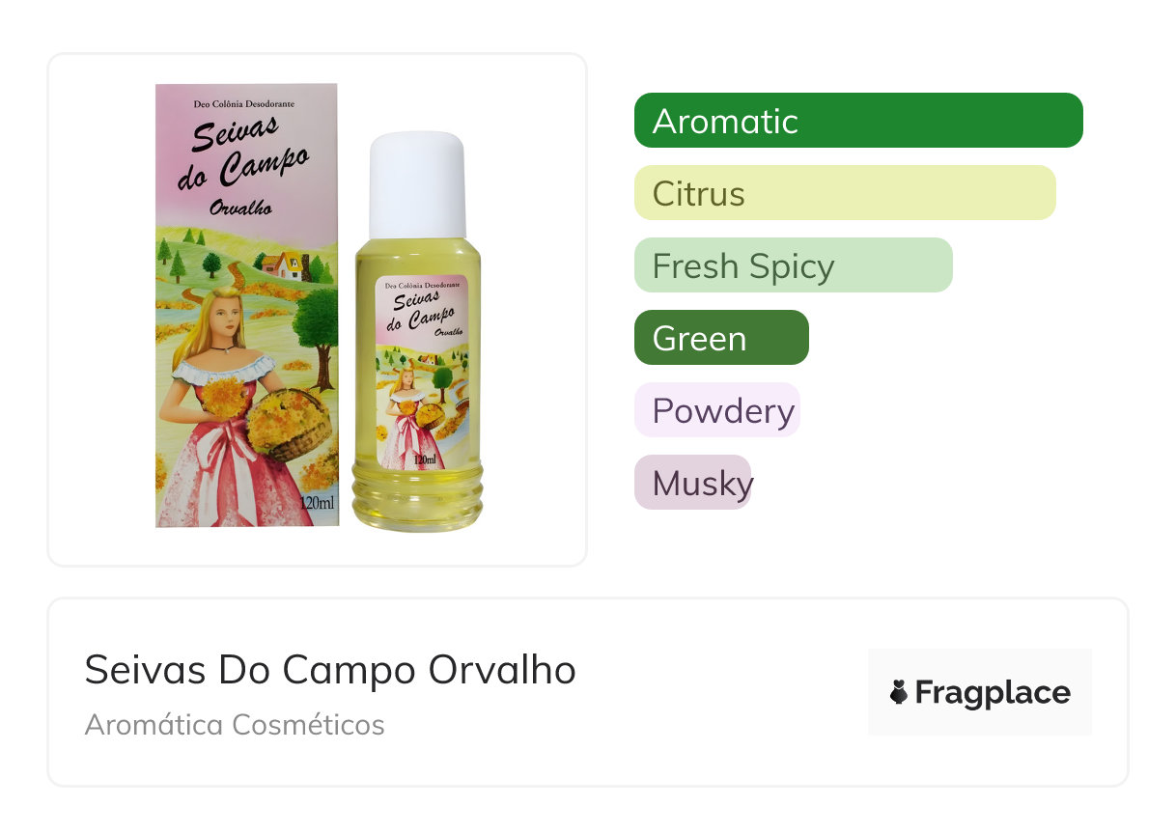
Task: Choose the Musky accord bar
Action: pos(692,483)
